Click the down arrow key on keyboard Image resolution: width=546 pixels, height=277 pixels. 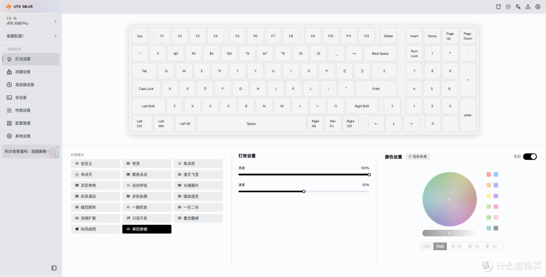tap(393, 123)
